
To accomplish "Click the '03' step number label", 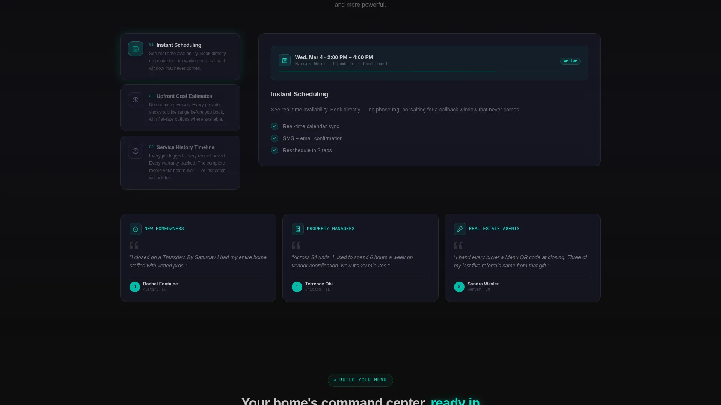I will pyautogui.click(x=151, y=147).
